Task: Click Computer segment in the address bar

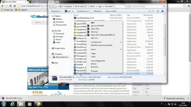Action: (x=68, y=7)
